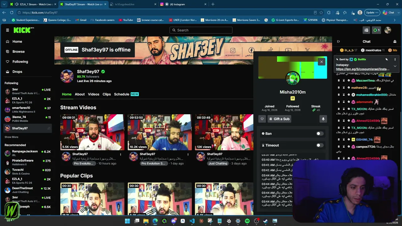Screen dimensions: 402x226
Task: Unpin the BotRix pinned message
Action: pos(387,59)
